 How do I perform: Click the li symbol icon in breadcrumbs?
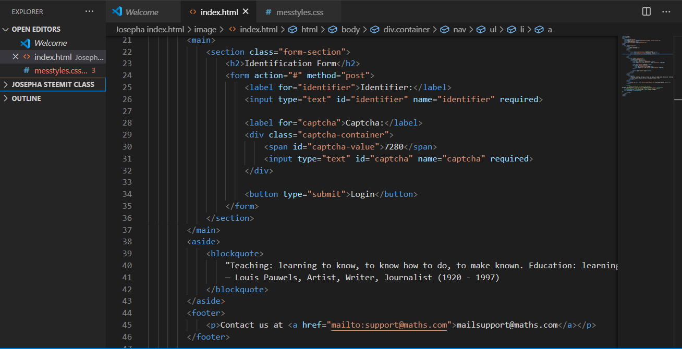click(x=511, y=30)
